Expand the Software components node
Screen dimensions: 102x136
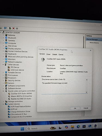coord(3,86)
